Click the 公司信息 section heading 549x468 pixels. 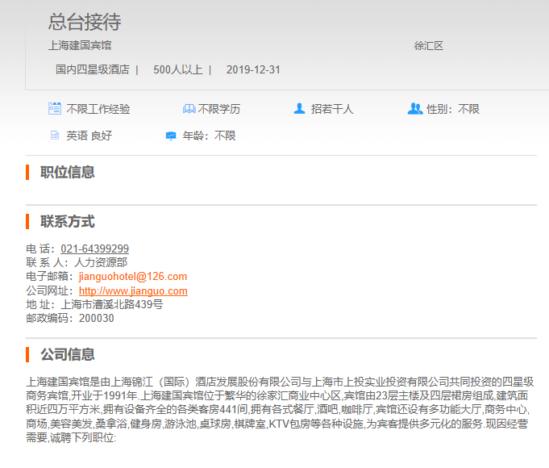click(x=68, y=354)
